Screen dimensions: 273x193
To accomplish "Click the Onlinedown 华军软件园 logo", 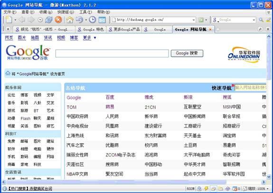I will pyautogui.click(x=244, y=55).
